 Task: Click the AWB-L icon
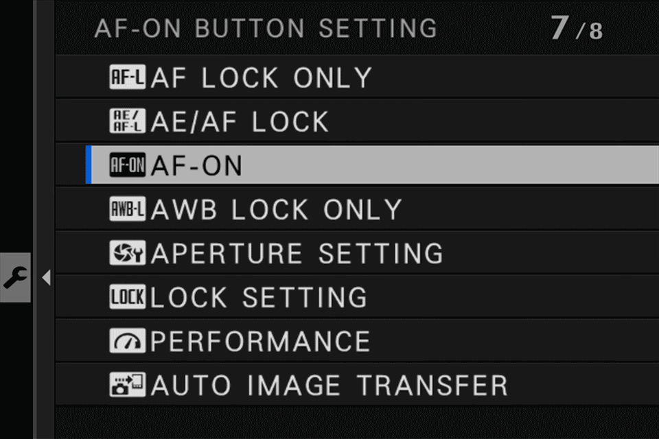(x=128, y=209)
